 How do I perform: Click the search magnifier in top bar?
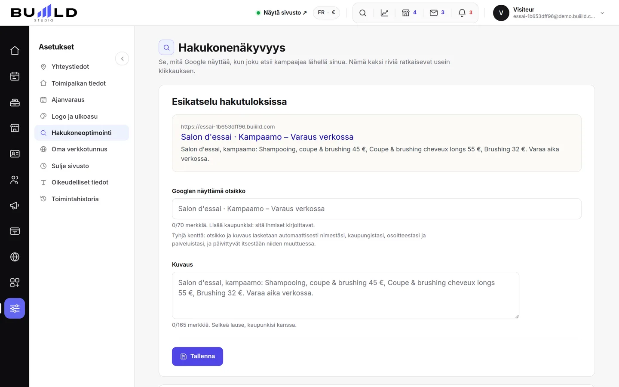tap(363, 13)
